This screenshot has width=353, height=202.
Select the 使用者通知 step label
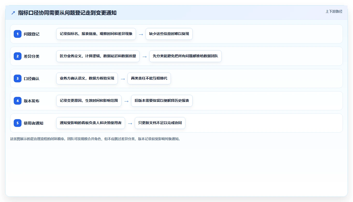pyautogui.click(x=33, y=123)
